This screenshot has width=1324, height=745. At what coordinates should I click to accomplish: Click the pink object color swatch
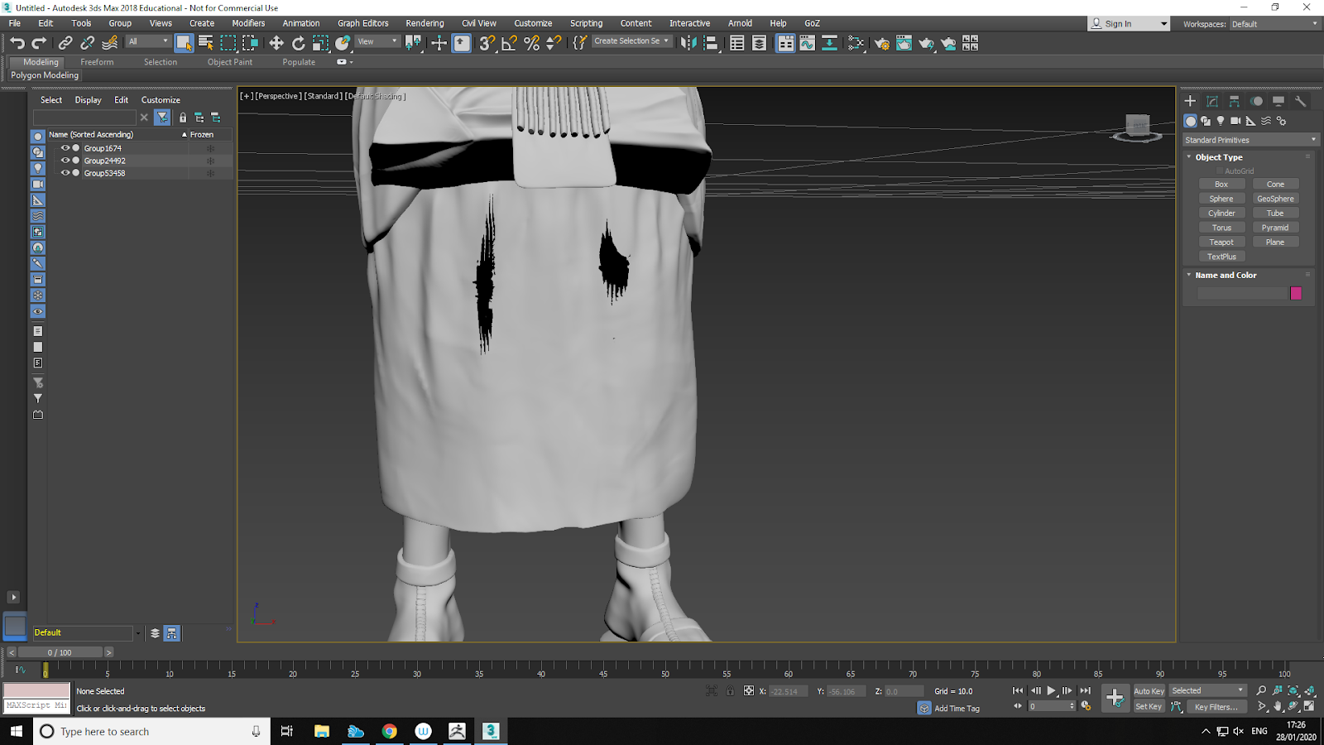tap(1296, 293)
